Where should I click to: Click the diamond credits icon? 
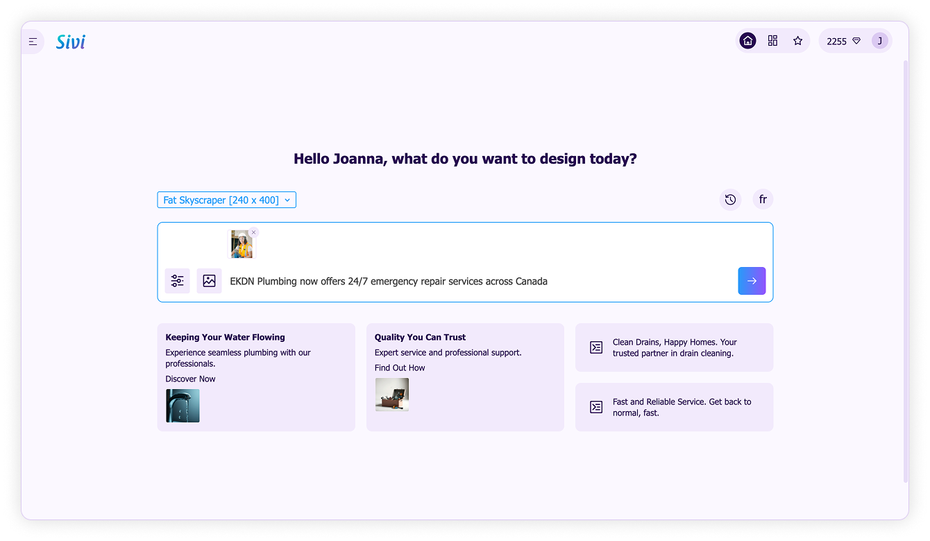[856, 41]
